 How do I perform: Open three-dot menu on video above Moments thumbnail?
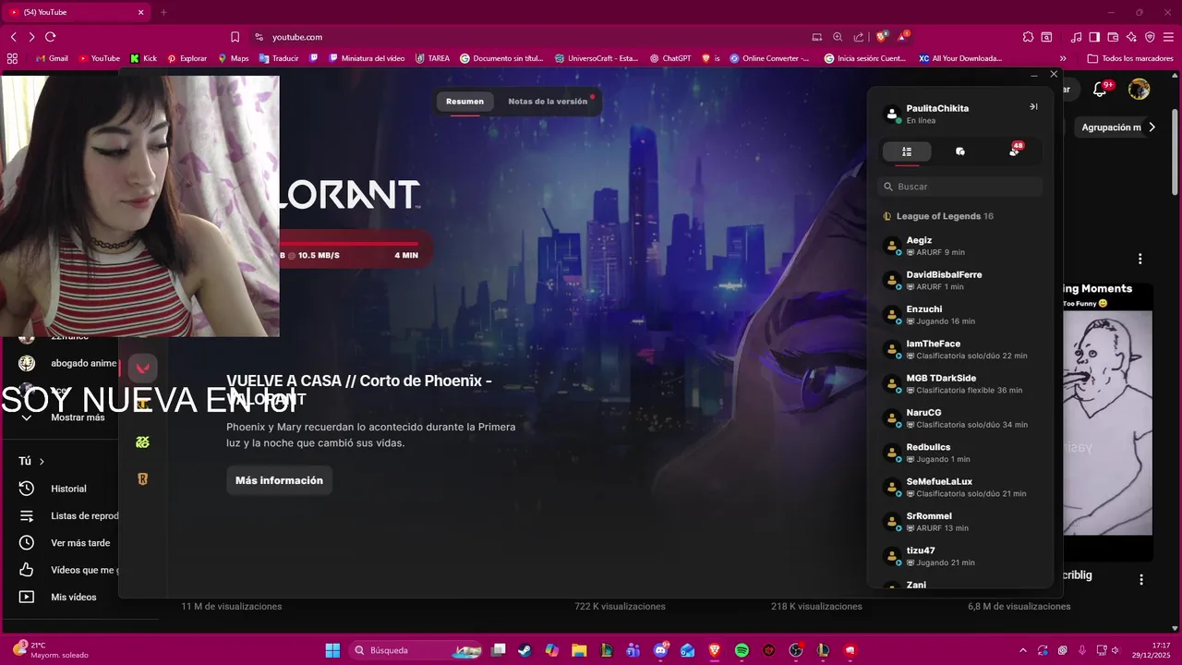tap(1140, 260)
